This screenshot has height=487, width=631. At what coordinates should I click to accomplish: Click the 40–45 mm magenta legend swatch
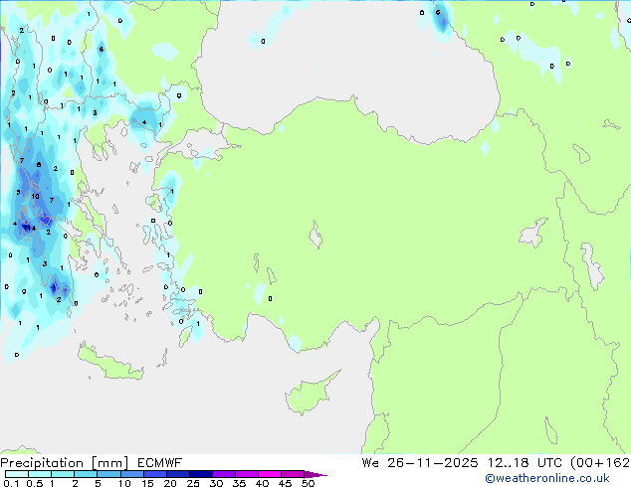(270, 474)
